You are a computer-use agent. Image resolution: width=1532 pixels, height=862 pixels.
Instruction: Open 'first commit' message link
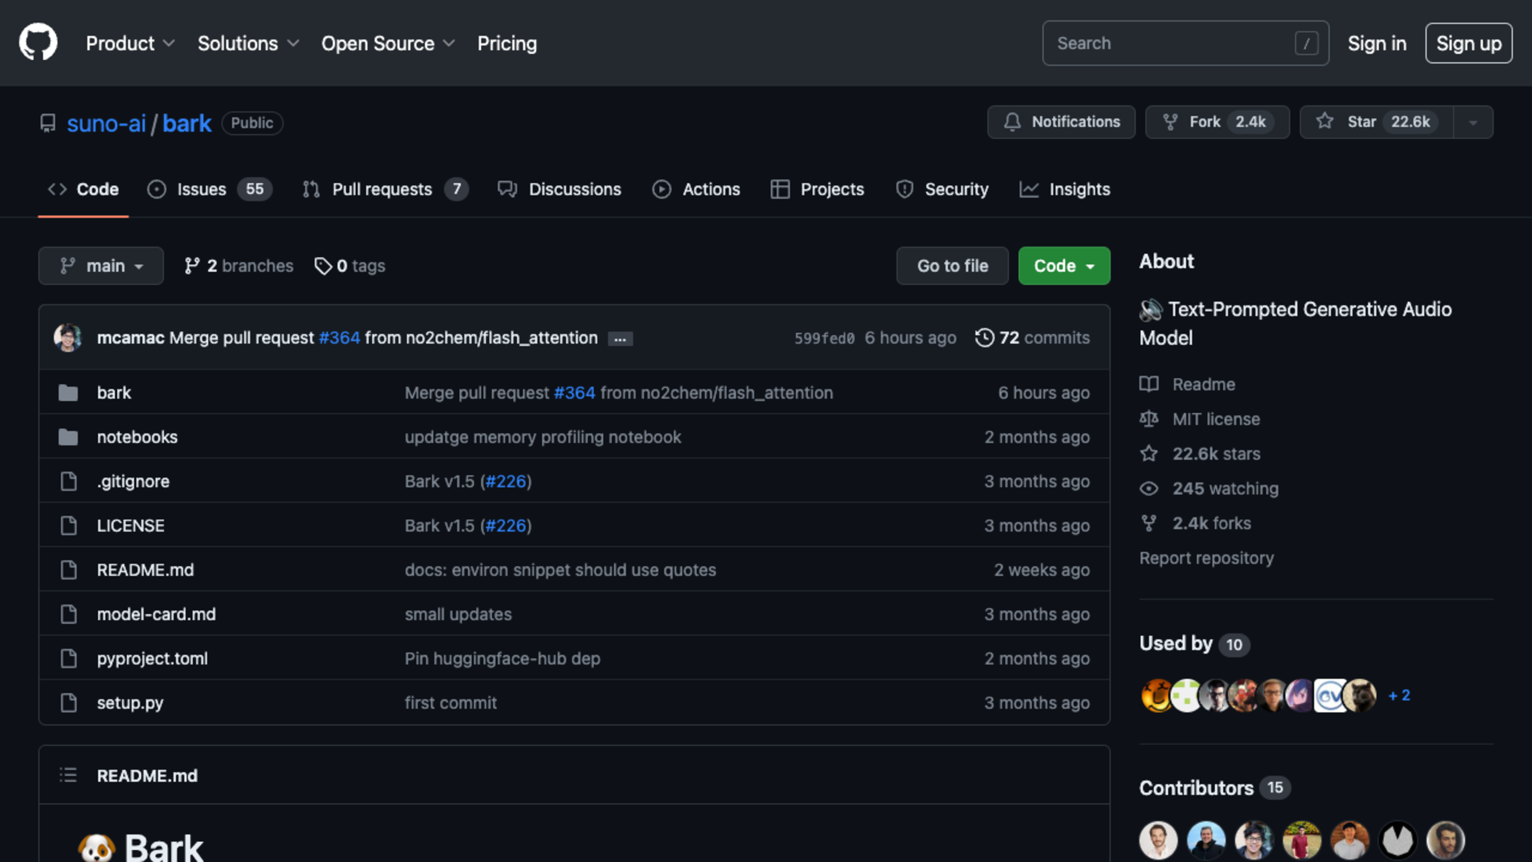click(451, 703)
